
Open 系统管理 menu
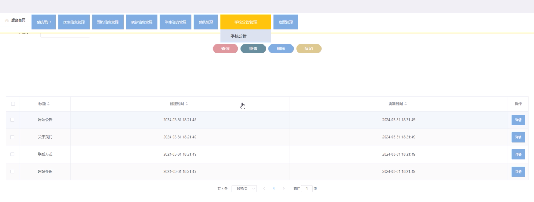pos(206,22)
